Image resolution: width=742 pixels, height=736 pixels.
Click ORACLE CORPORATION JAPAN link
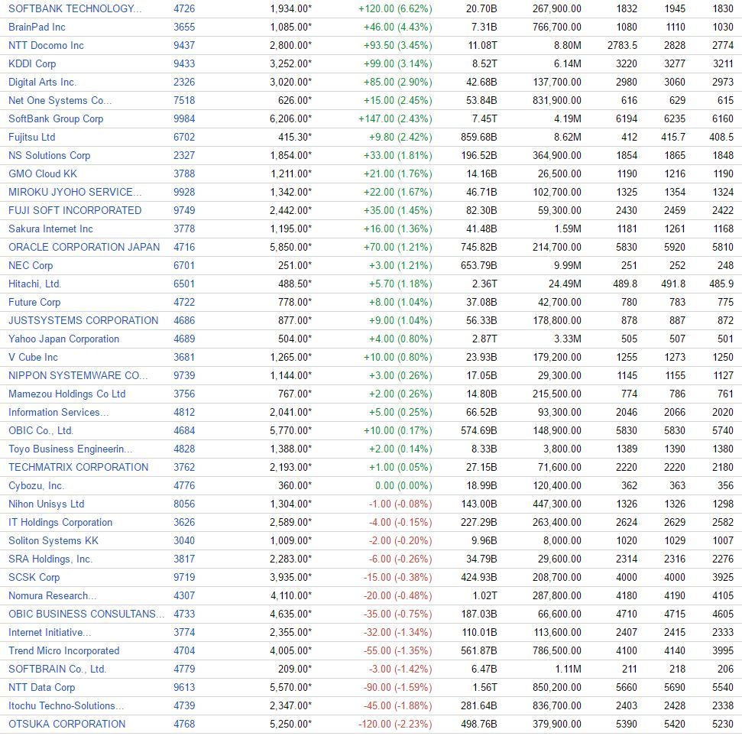84,247
